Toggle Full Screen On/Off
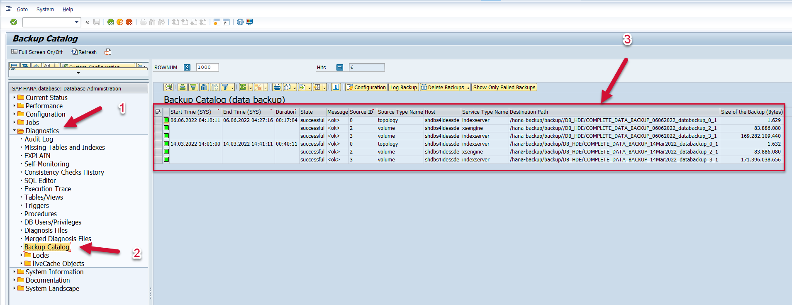The width and height of the screenshot is (792, 305). click(x=37, y=52)
